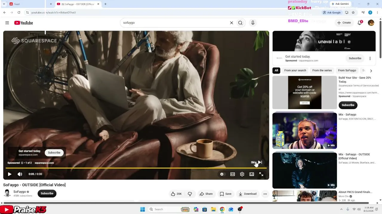Viewport: 382px width, 214px height.
Task: Start voice search with microphone
Action: coord(253,23)
